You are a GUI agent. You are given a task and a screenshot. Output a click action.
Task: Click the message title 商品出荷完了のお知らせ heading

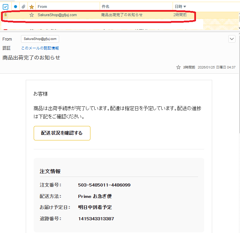(x=31, y=57)
